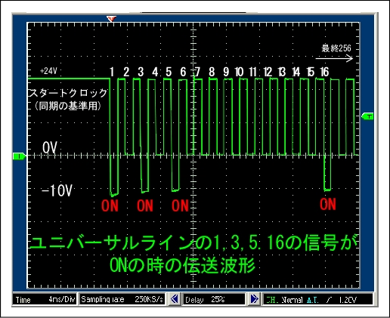Screen dimensions: 390x318
Task: Click the -10V voltage label
Action: pos(57,190)
